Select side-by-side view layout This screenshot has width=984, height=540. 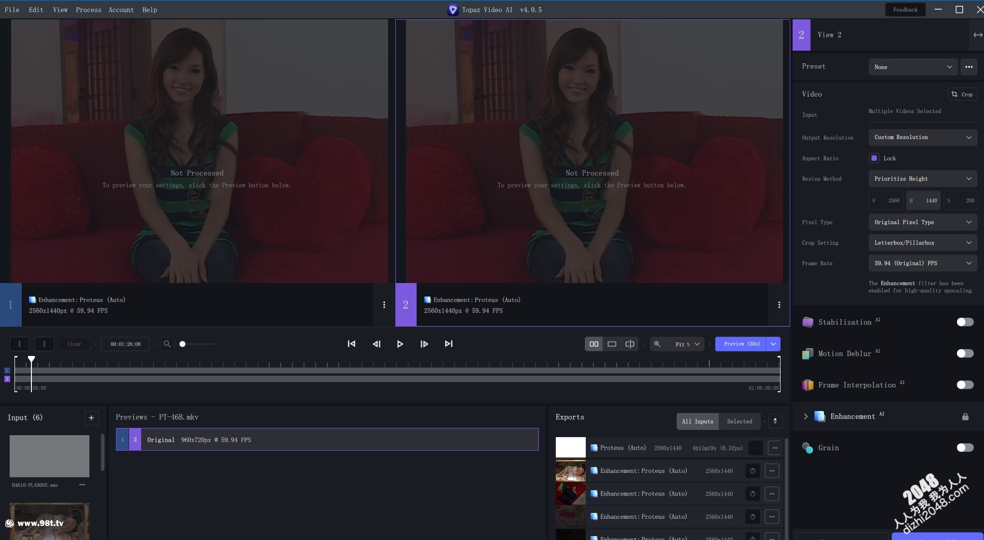[594, 344]
